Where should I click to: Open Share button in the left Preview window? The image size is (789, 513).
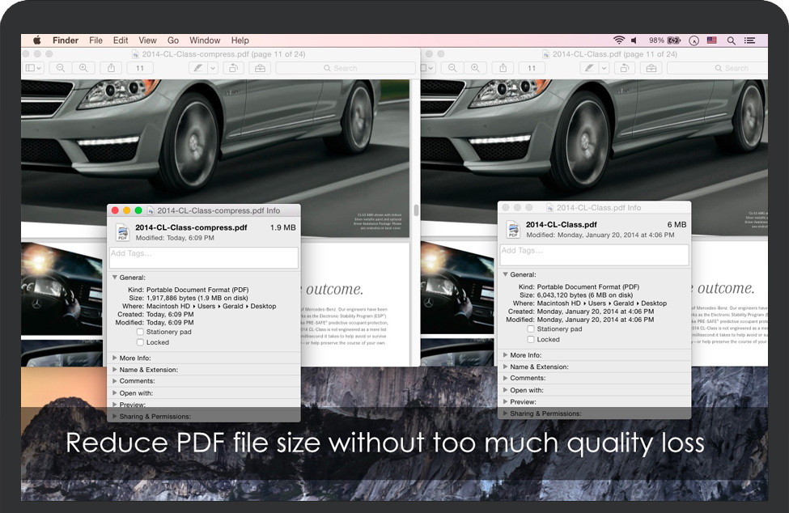(112, 69)
